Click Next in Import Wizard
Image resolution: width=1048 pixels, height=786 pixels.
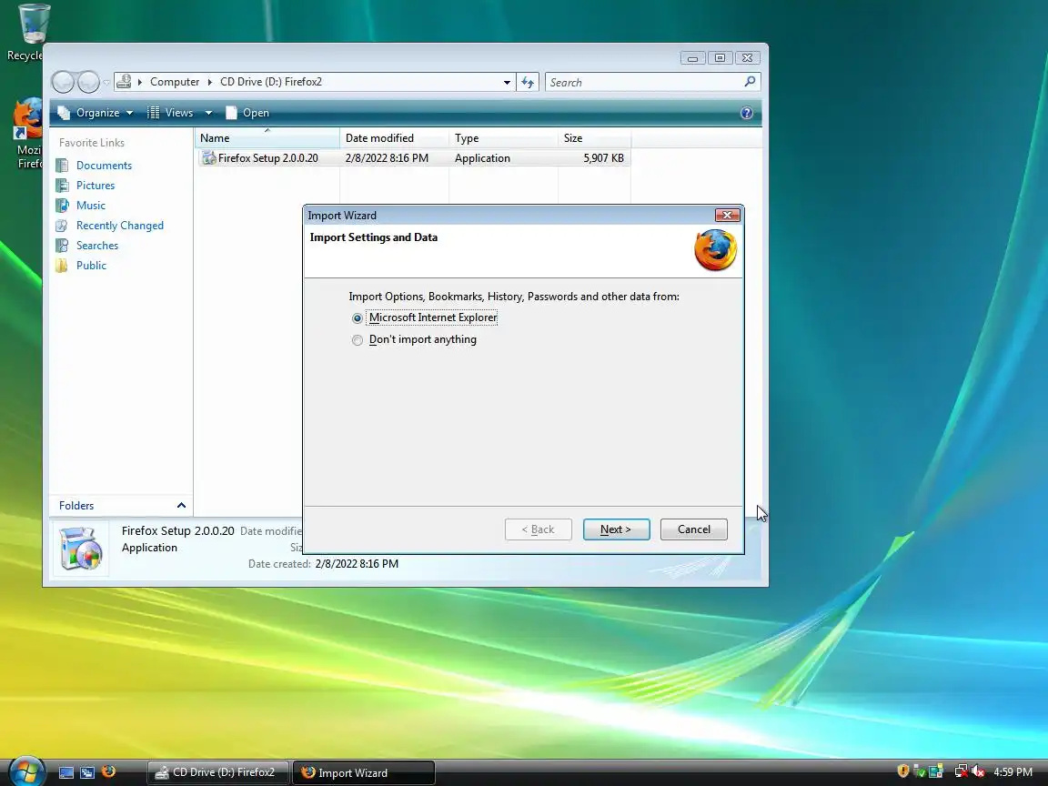click(x=616, y=529)
